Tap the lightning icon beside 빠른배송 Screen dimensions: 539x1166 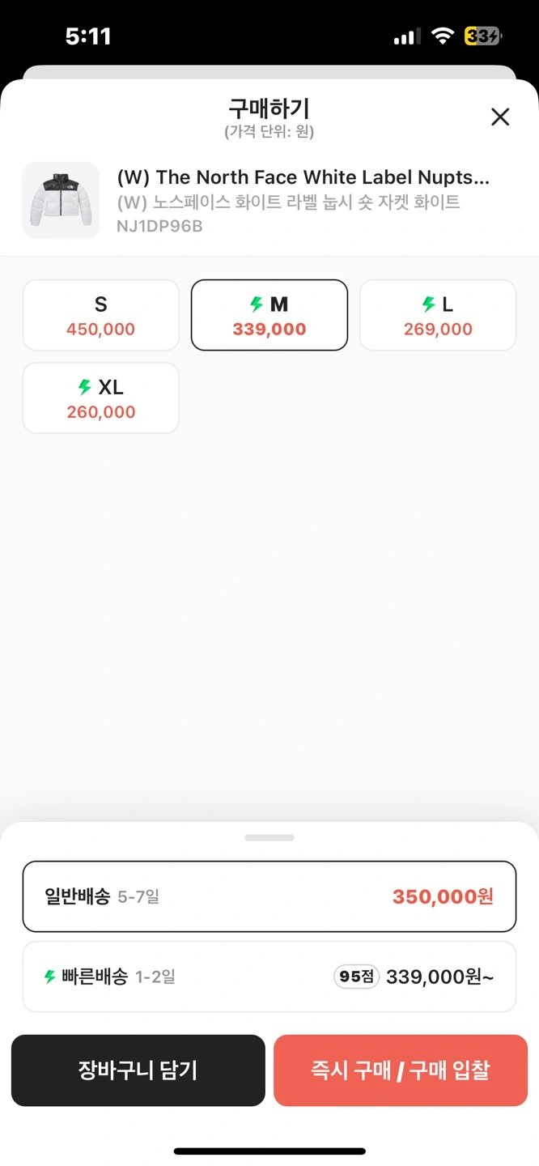click(50, 977)
